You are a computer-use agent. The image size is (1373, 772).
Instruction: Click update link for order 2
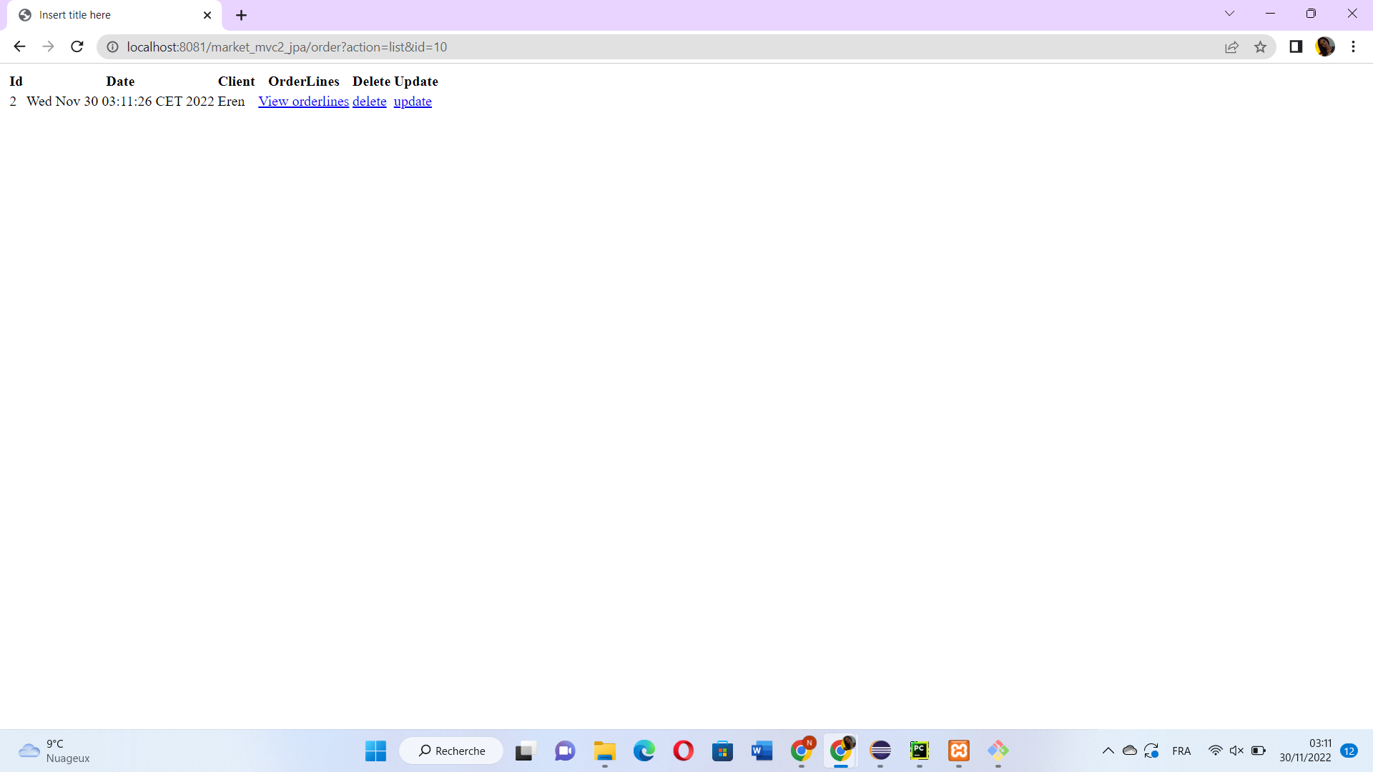(x=413, y=102)
